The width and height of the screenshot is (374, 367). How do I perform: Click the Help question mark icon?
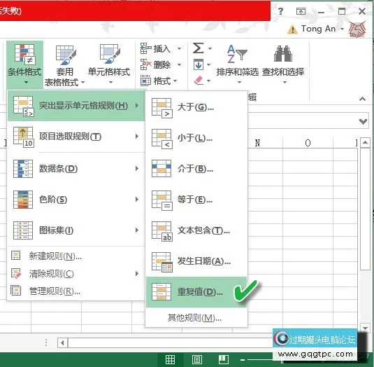280,11
